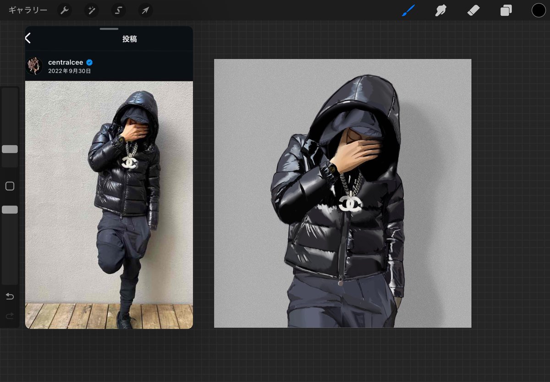Go back using the post back chevron
The height and width of the screenshot is (382, 550).
(x=28, y=38)
